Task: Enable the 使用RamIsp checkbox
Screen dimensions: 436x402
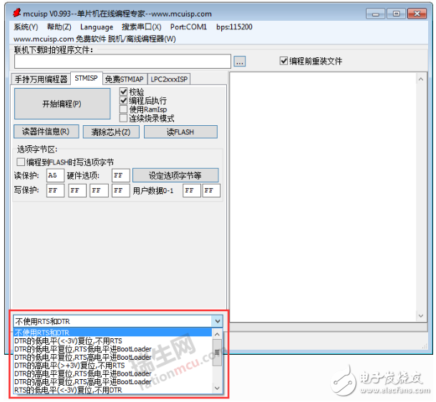Action: pos(124,109)
